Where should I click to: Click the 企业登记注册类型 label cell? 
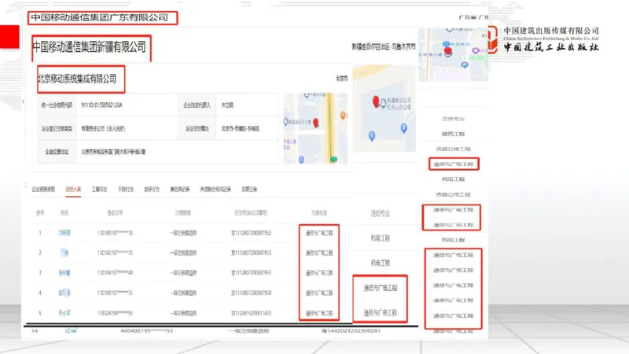coord(57,128)
